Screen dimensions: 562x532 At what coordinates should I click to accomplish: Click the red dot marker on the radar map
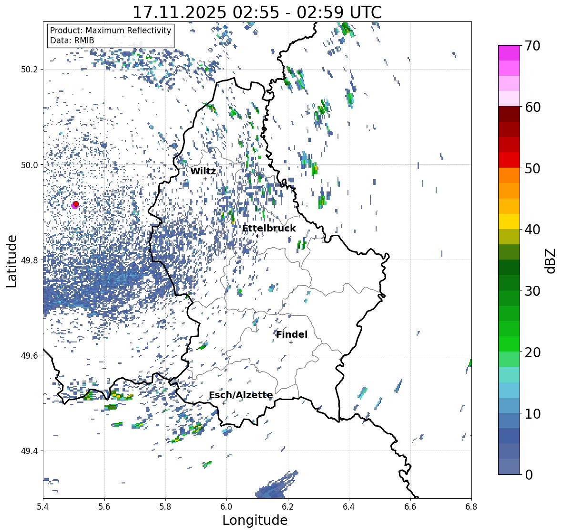(76, 204)
